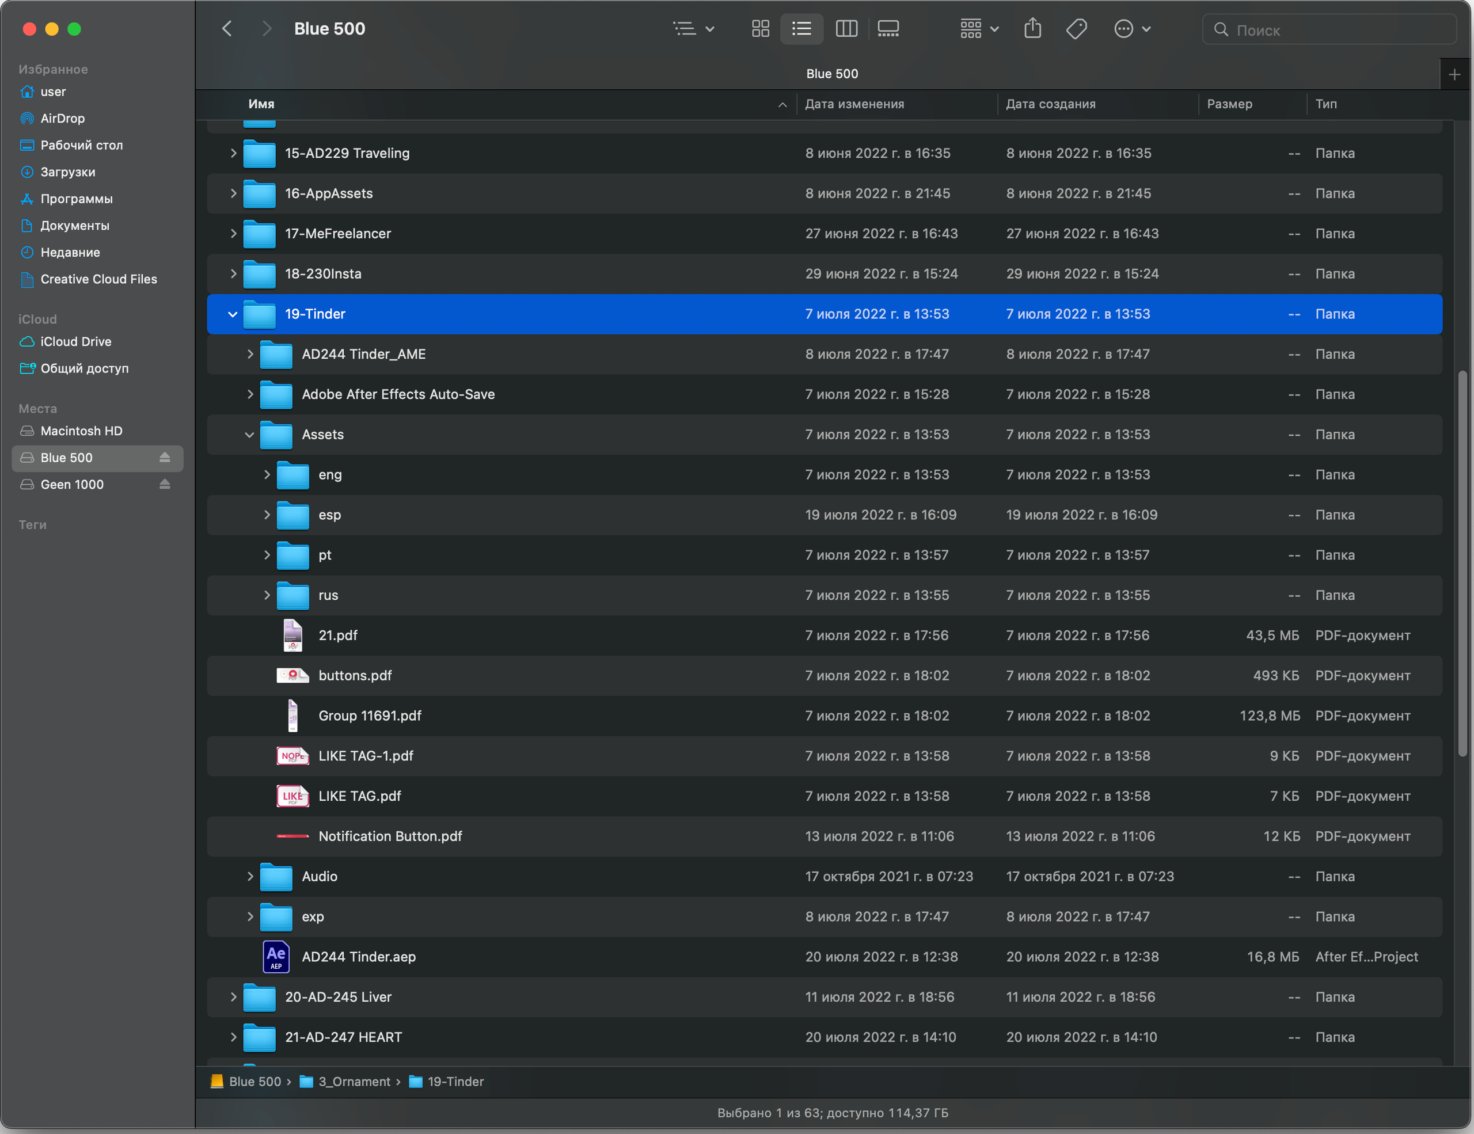Collapse the Assets folder
The width and height of the screenshot is (1474, 1134).
pos(250,435)
